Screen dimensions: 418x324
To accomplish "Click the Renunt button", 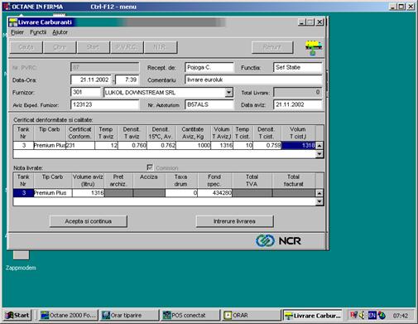I will coord(272,47).
